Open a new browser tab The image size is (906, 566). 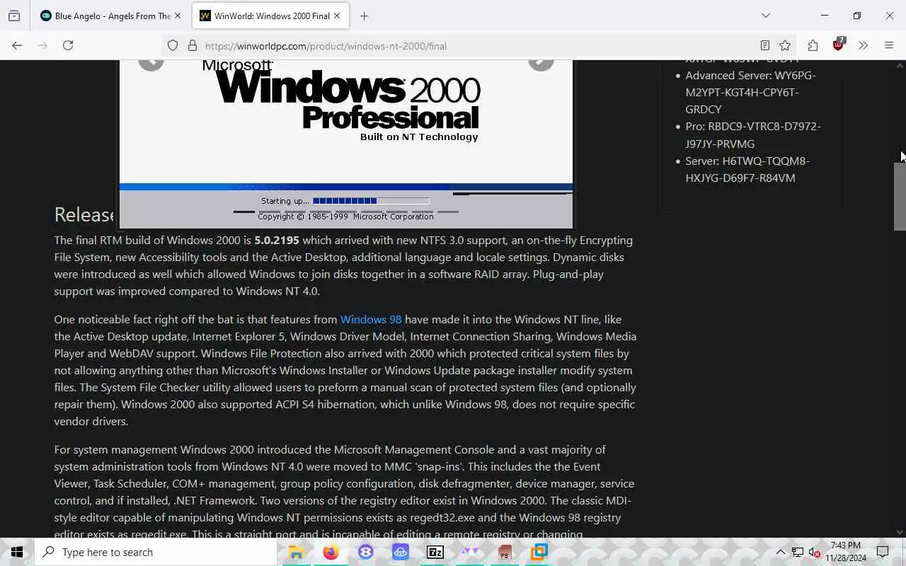click(x=364, y=16)
